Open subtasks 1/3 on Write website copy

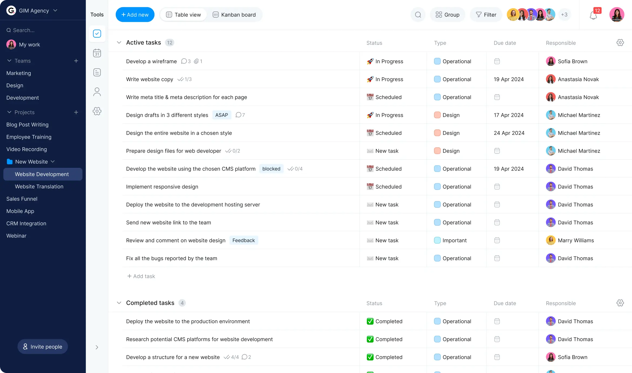pos(184,79)
